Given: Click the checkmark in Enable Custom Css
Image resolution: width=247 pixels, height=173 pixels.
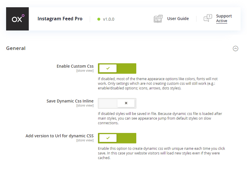Looking at the screenshot, I should tap(108, 68).
